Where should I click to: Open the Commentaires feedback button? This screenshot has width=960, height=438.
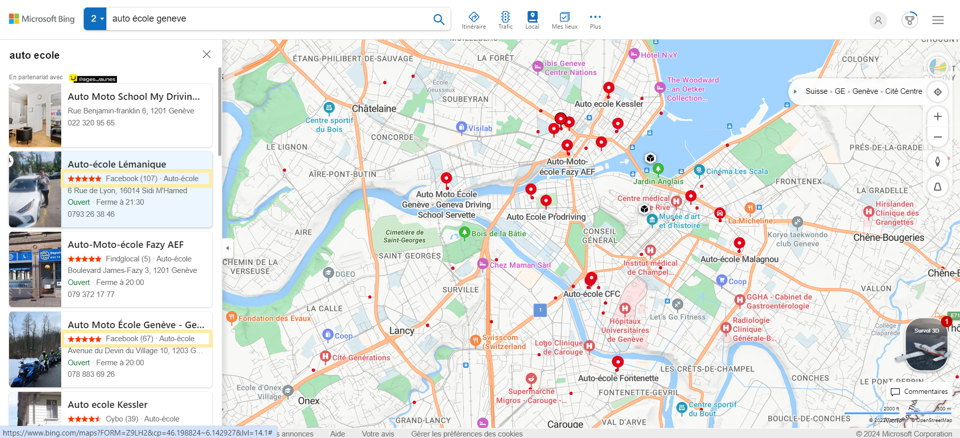919,391
